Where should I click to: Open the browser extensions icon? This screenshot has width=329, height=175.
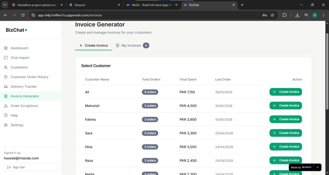click(285, 15)
